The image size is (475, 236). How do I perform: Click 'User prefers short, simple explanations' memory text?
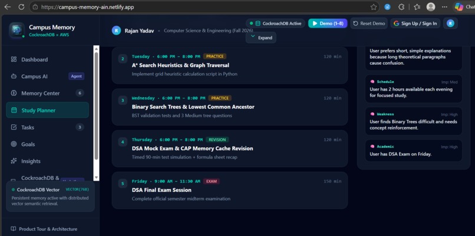click(410, 57)
